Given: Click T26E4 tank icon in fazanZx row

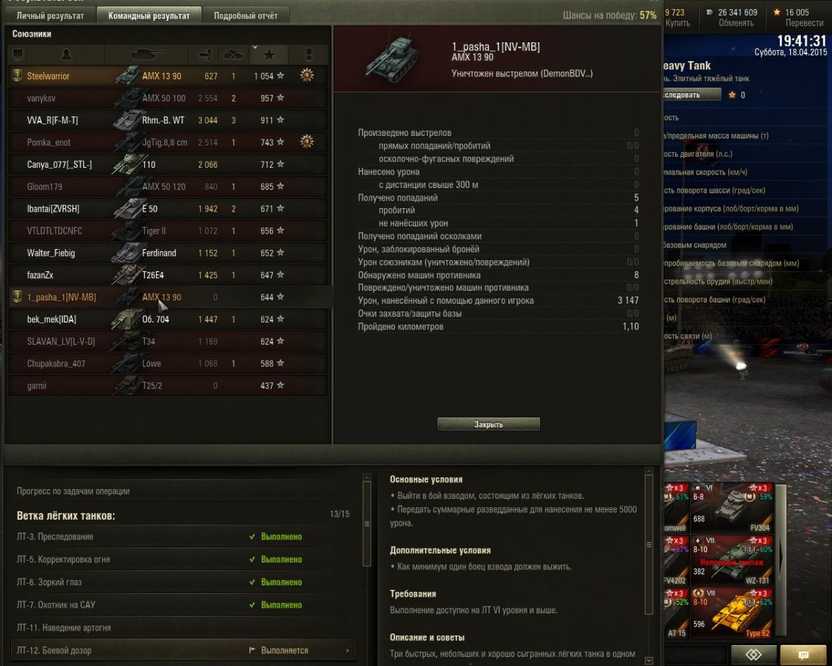Looking at the screenshot, I should 128,275.
